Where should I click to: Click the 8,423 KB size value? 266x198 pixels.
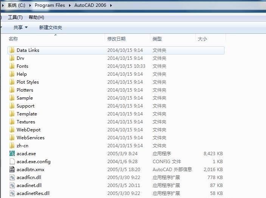213,154
